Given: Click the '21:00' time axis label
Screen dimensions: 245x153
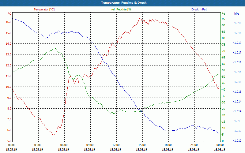Looking at the screenshot, I should [194, 145].
